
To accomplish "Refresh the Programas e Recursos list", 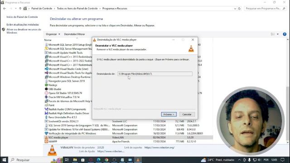I will click(239, 9).
